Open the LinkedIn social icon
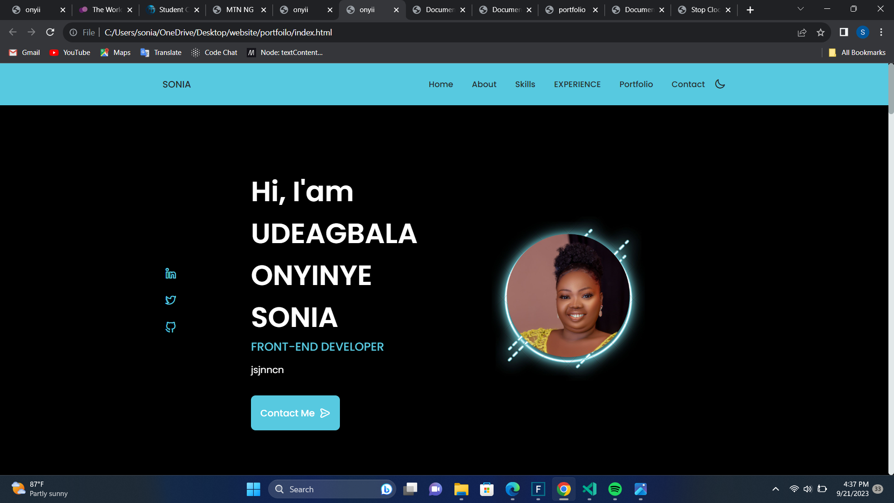This screenshot has width=894, height=503. 170,273
